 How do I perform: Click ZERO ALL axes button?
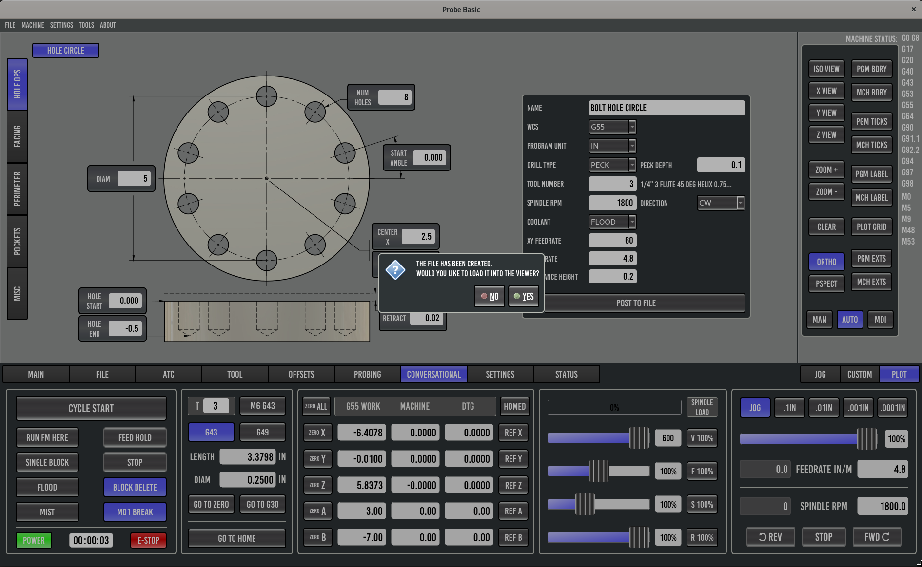(x=316, y=406)
